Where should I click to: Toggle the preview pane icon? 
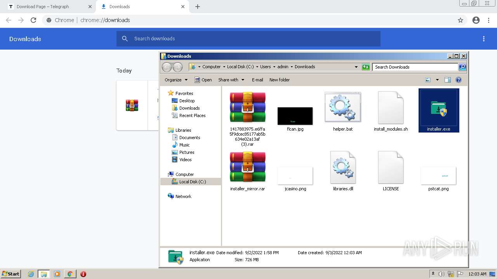click(x=448, y=80)
